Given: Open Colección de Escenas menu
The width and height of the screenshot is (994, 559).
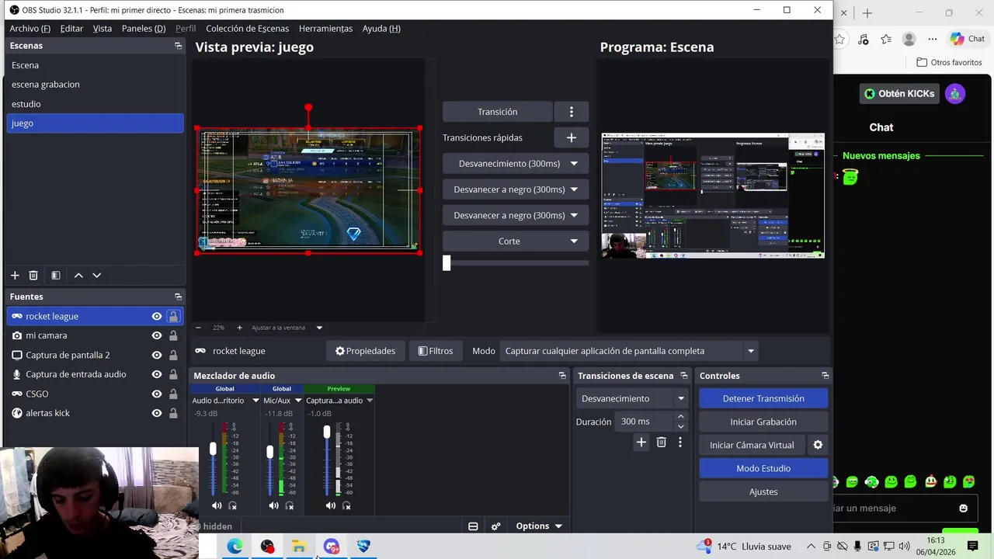Looking at the screenshot, I should click(x=247, y=28).
